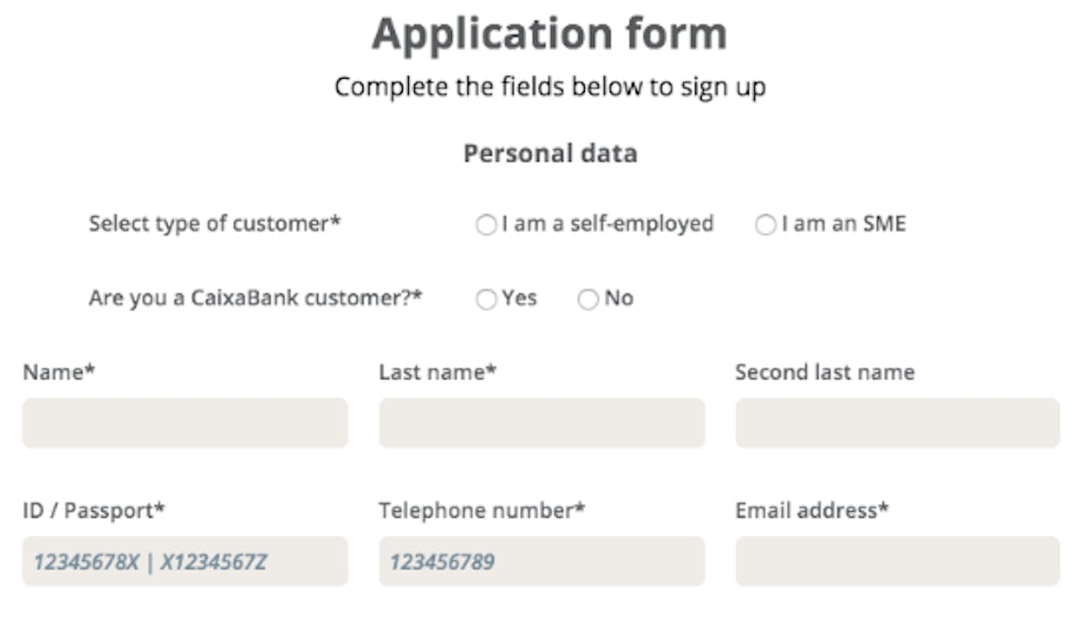Click the "Name*" field label
The image size is (1086, 633).
59,372
